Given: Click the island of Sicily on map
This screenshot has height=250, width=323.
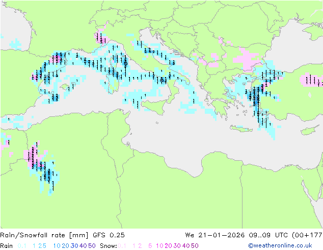Looking at the screenshot, I should 155,106.
